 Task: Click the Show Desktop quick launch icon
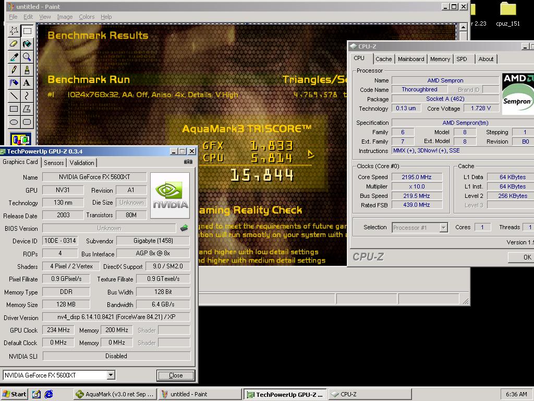37,394
